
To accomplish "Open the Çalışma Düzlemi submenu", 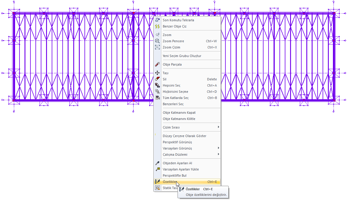I will pos(187,155).
